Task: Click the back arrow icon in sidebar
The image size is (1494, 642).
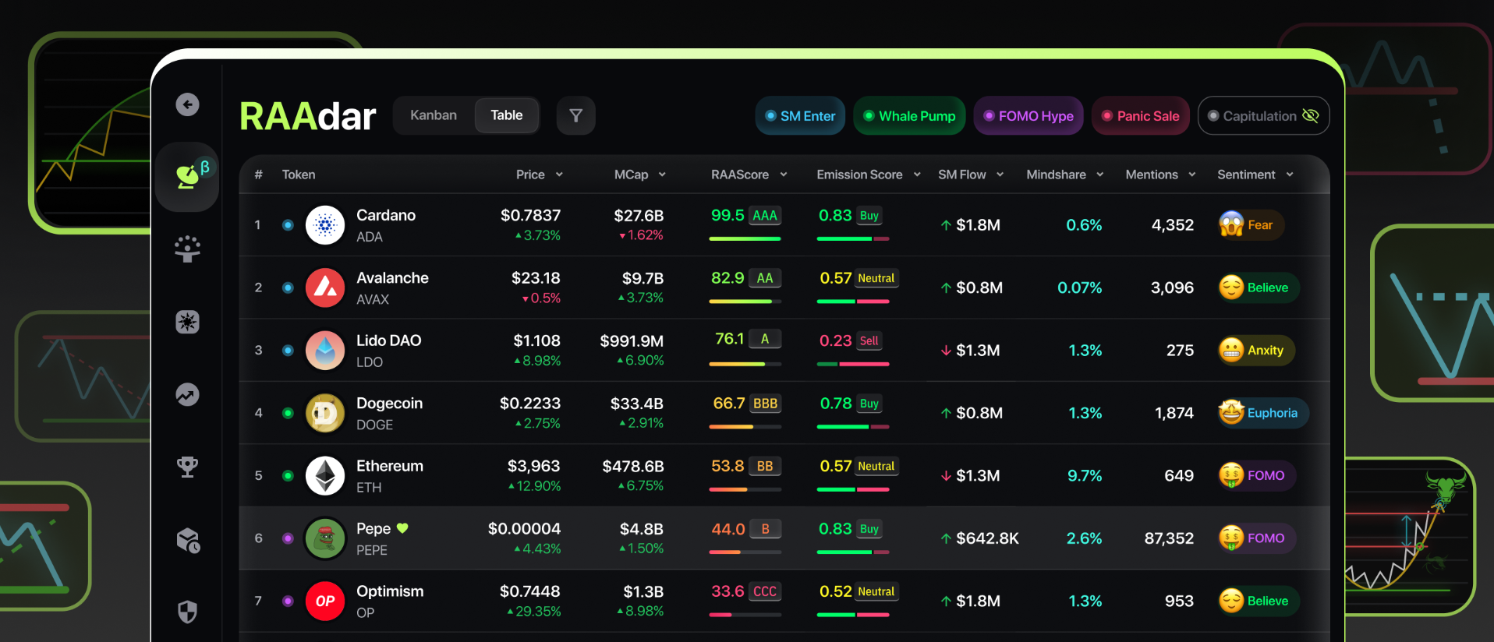Action: [x=187, y=104]
